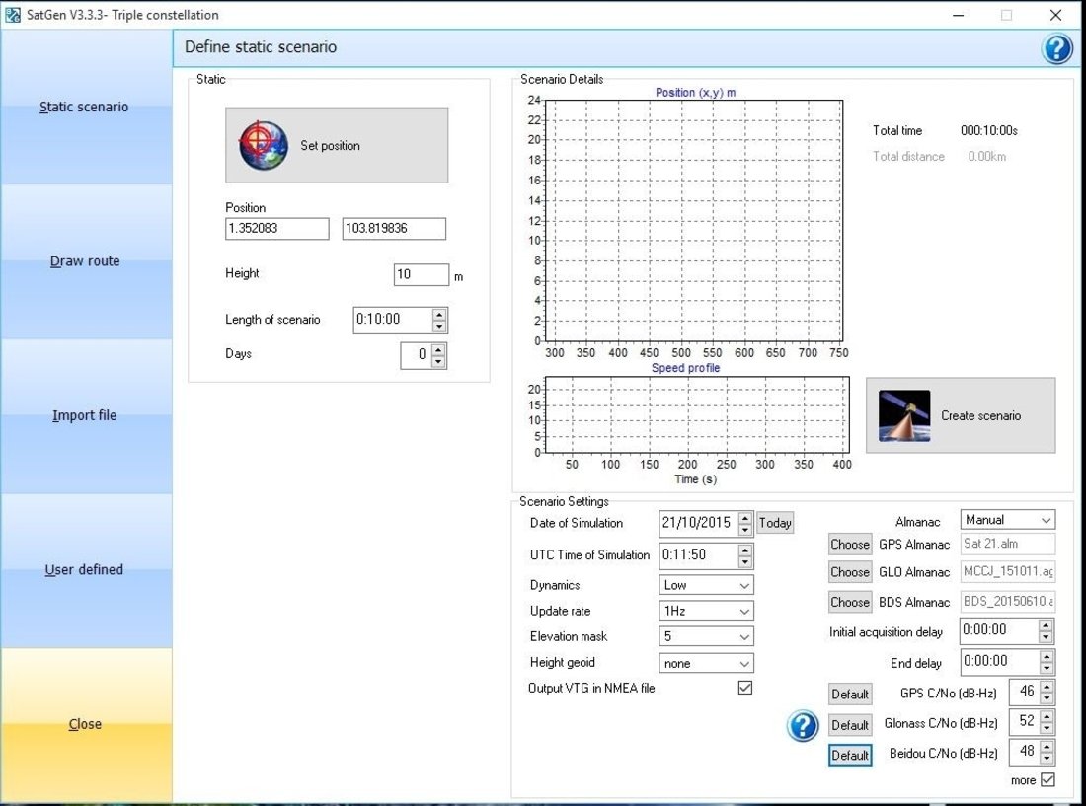Click the latitude position input field
The height and width of the screenshot is (806, 1086).
[276, 229]
